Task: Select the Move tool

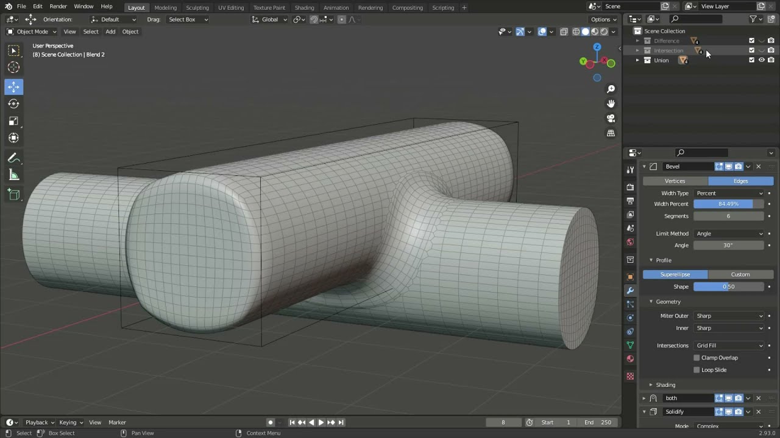Action: coord(13,86)
